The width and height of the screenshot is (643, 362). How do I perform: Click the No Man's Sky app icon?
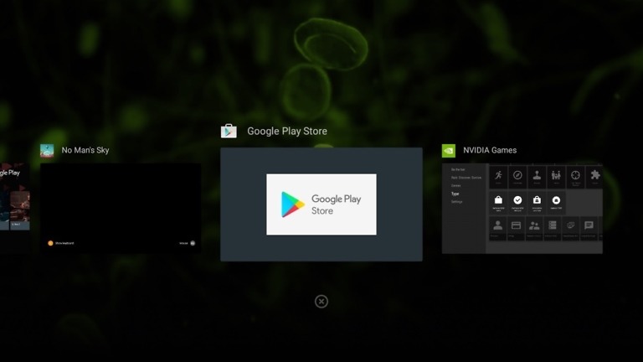click(48, 151)
